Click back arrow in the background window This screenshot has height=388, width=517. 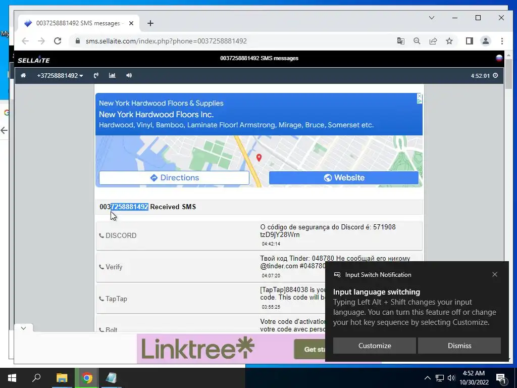[4, 130]
